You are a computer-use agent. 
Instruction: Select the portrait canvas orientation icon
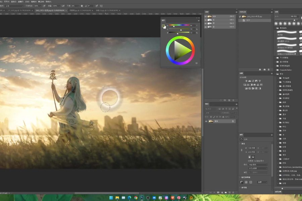click(x=249, y=157)
